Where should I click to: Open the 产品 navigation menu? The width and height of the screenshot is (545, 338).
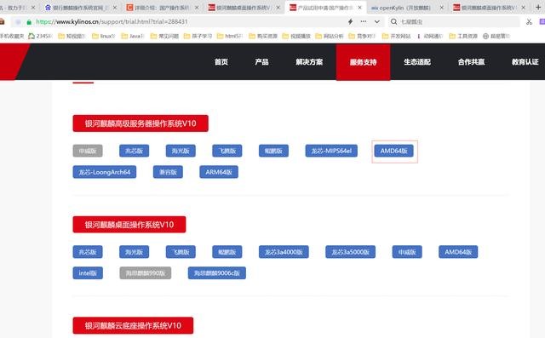coord(261,62)
